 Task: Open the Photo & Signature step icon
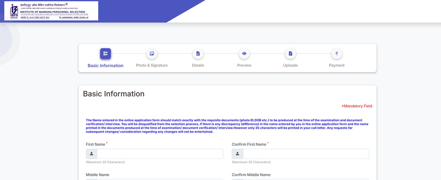152,54
